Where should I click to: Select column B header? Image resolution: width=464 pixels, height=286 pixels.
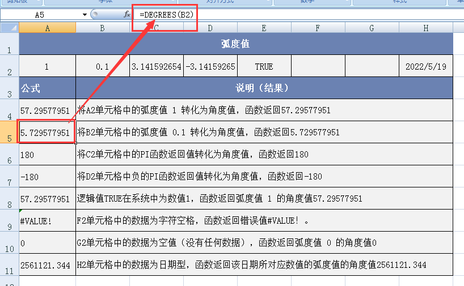point(103,28)
